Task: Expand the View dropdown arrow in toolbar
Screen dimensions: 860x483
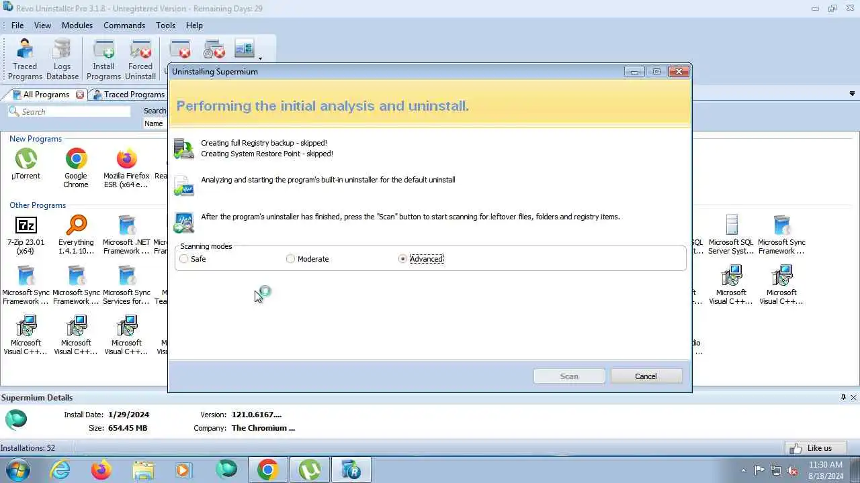Action: (x=260, y=58)
